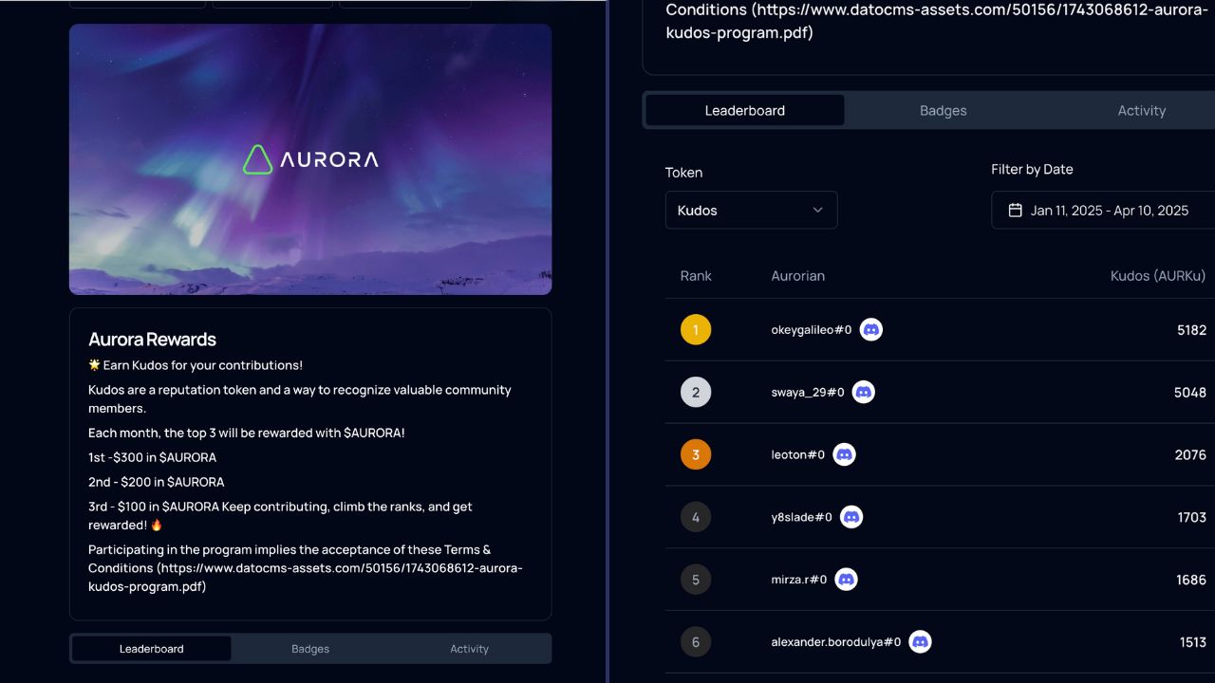Click the "1st -$300 in $AURORA" line
This screenshot has width=1215, height=683.
[x=152, y=457]
